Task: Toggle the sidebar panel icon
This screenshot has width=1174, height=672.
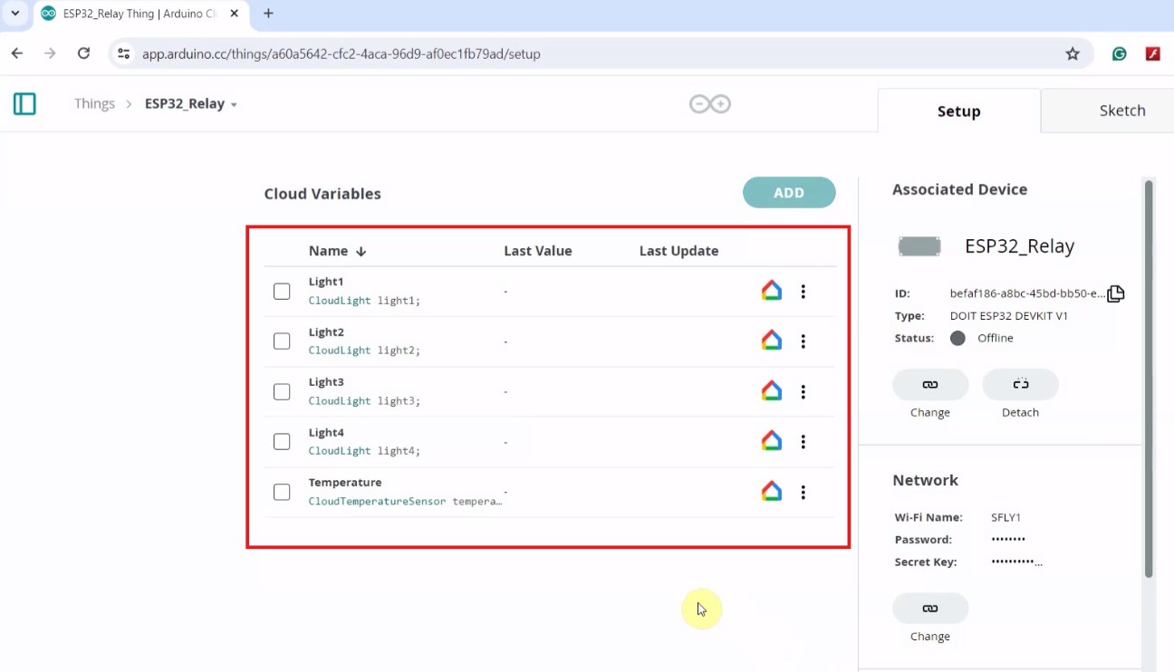Action: (x=24, y=104)
